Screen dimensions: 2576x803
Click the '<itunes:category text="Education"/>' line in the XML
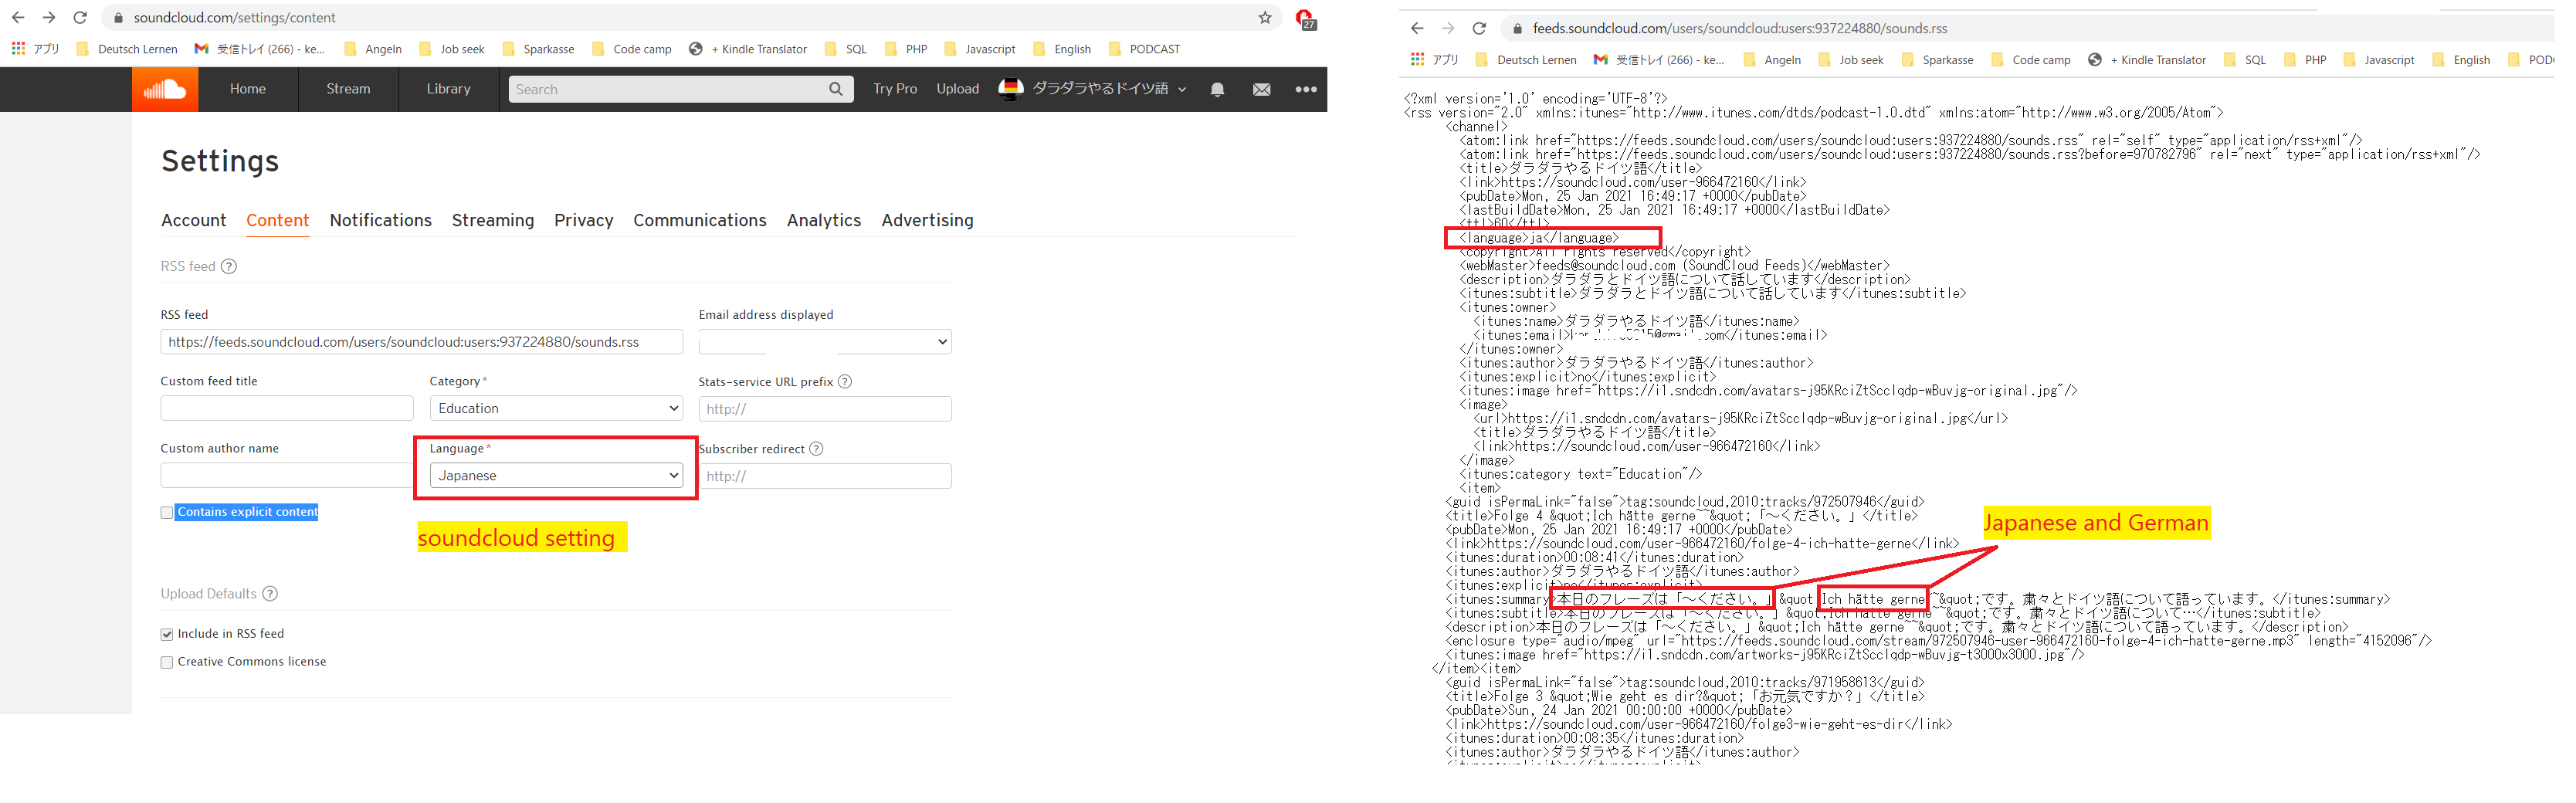pos(1581,474)
